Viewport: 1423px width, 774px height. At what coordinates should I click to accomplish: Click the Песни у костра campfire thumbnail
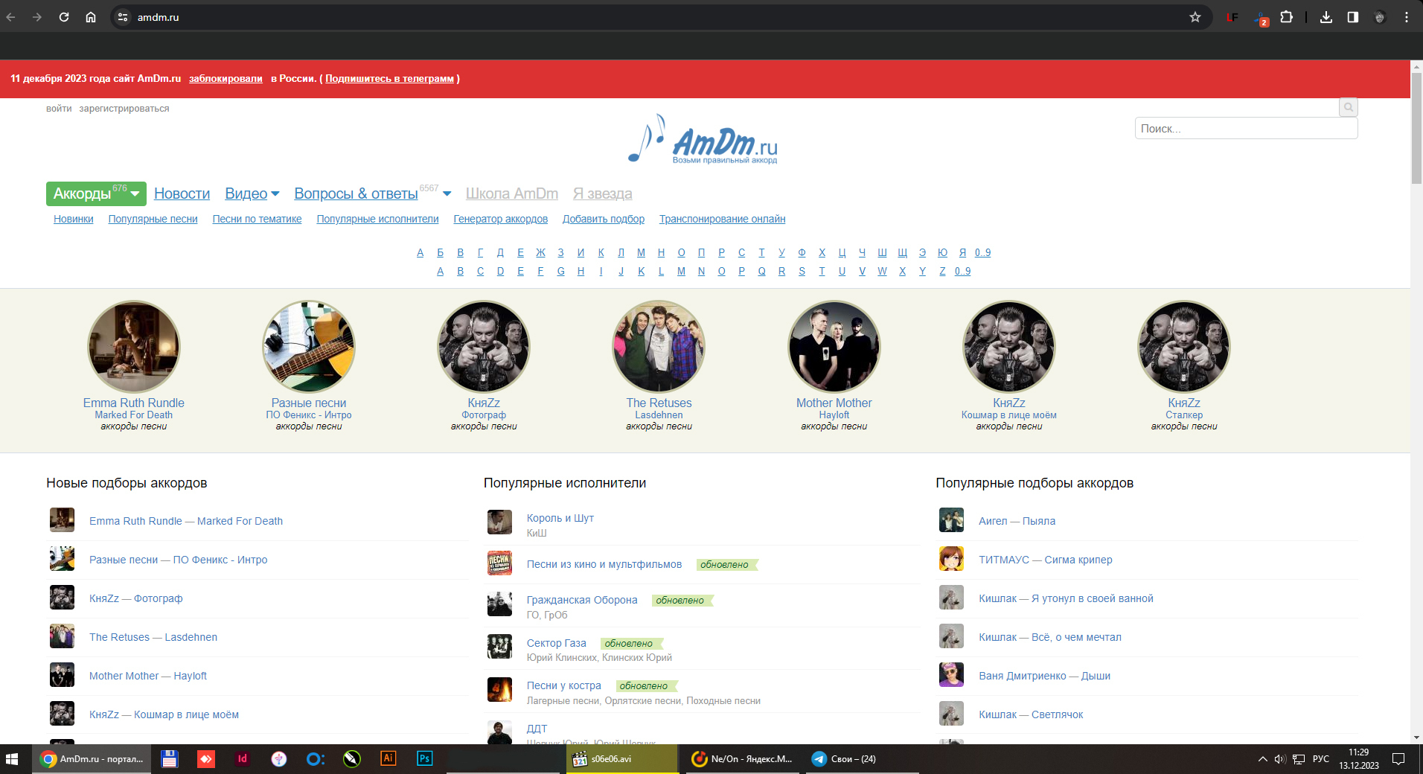coord(499,690)
